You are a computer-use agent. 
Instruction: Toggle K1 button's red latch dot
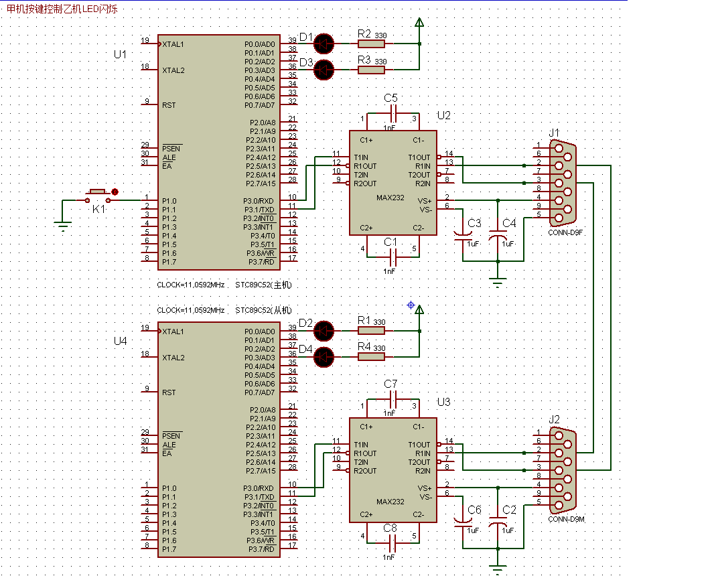coord(115,192)
